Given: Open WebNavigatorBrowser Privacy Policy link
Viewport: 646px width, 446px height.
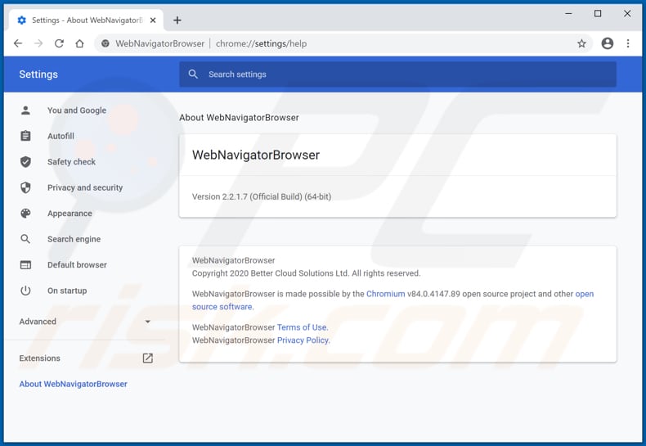Looking at the screenshot, I should (x=303, y=340).
